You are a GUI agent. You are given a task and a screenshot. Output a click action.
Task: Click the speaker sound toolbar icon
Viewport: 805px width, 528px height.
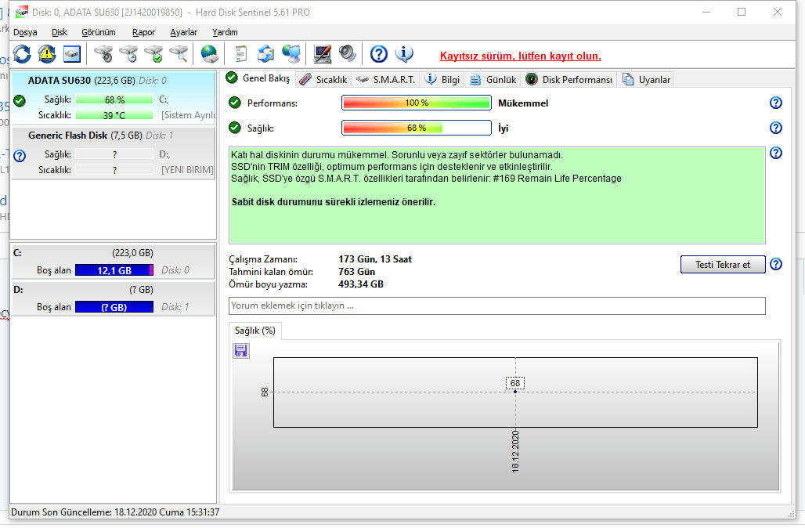click(348, 54)
